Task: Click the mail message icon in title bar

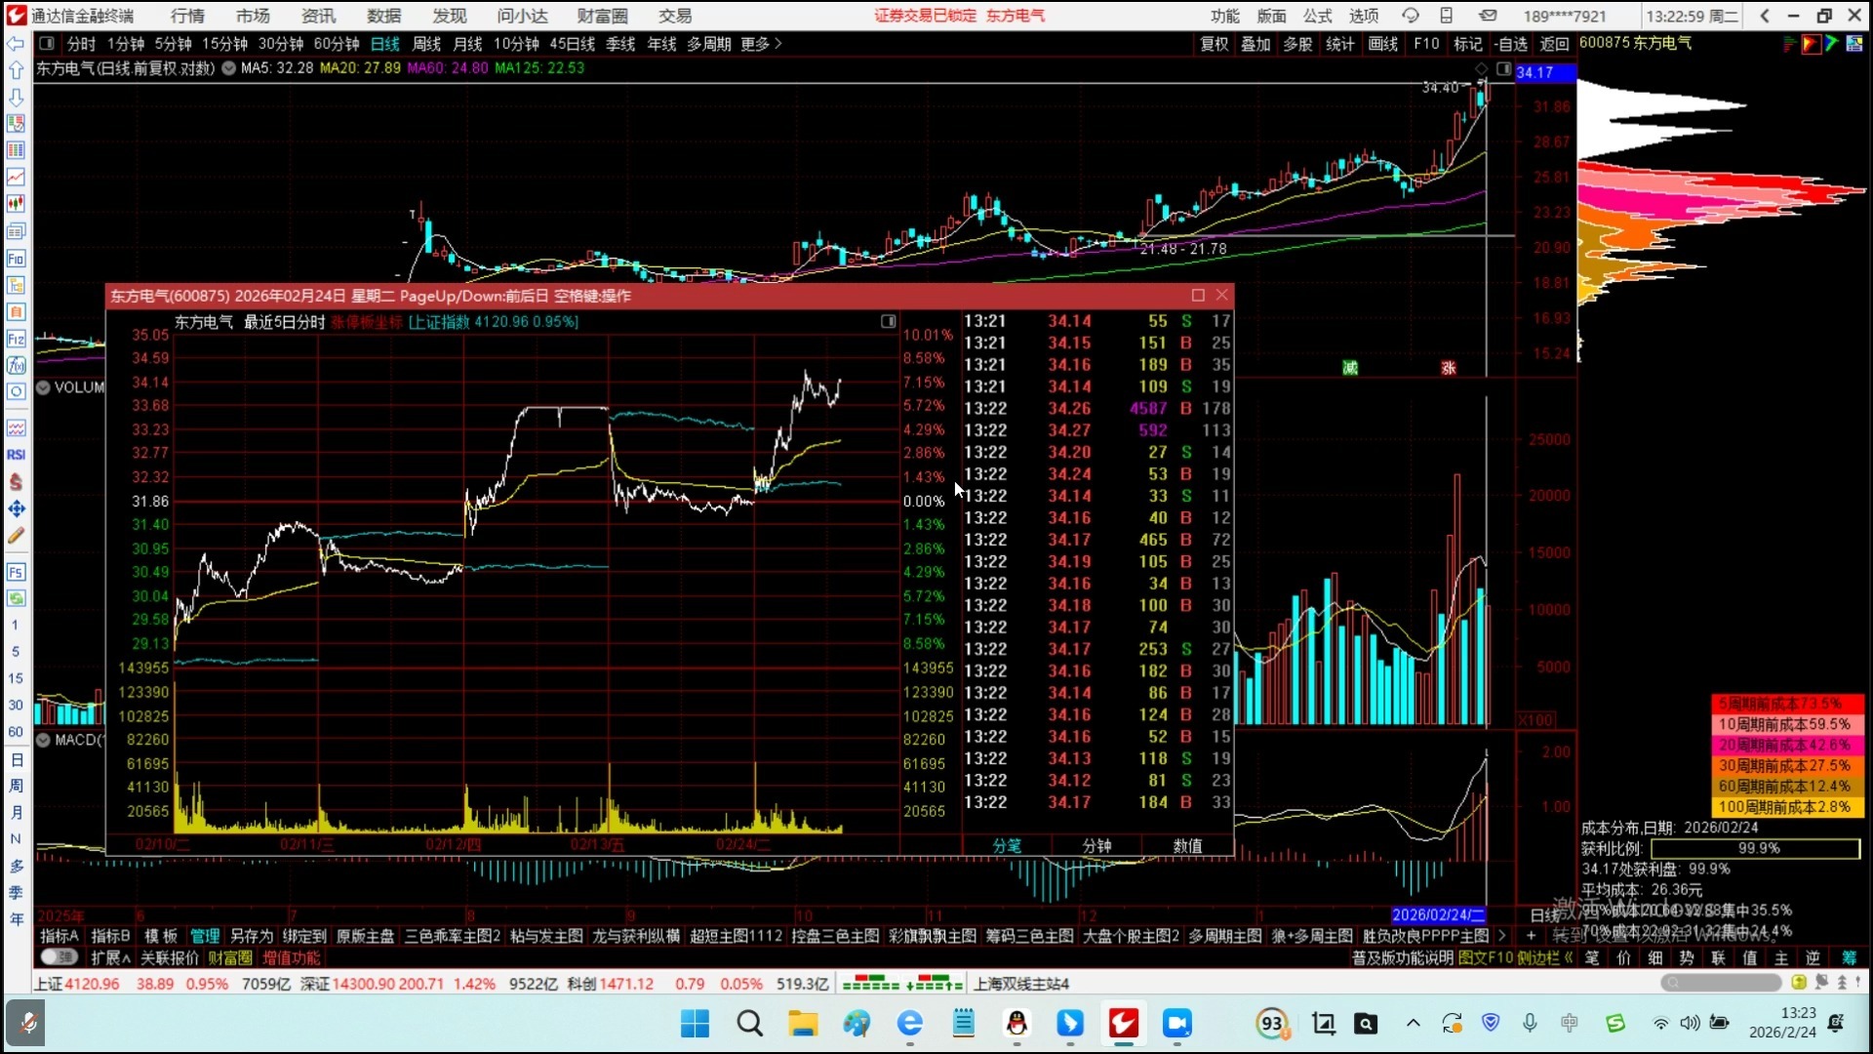Action: 1488,16
